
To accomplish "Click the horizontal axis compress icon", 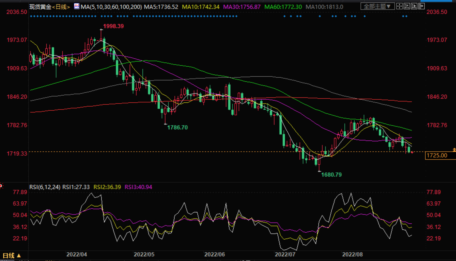I will coord(407,6).
